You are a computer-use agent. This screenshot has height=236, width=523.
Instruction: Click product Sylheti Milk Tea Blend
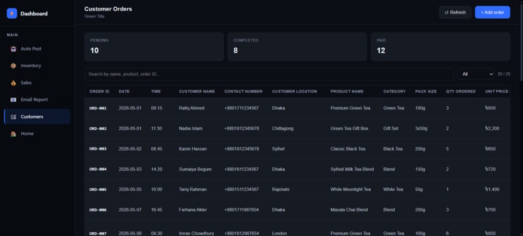coord(352,169)
